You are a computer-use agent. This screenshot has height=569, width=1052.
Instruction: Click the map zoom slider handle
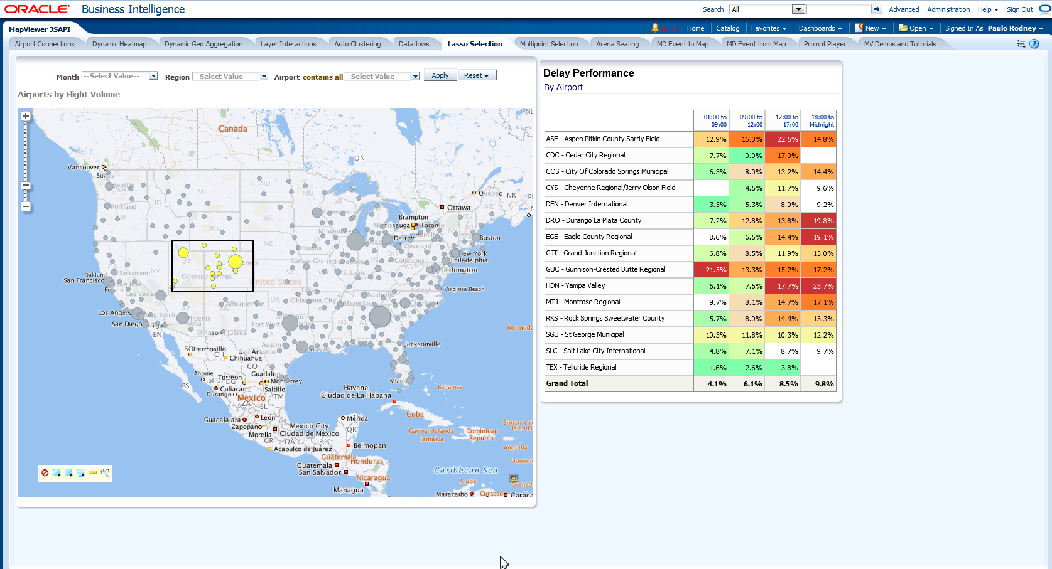click(x=26, y=185)
